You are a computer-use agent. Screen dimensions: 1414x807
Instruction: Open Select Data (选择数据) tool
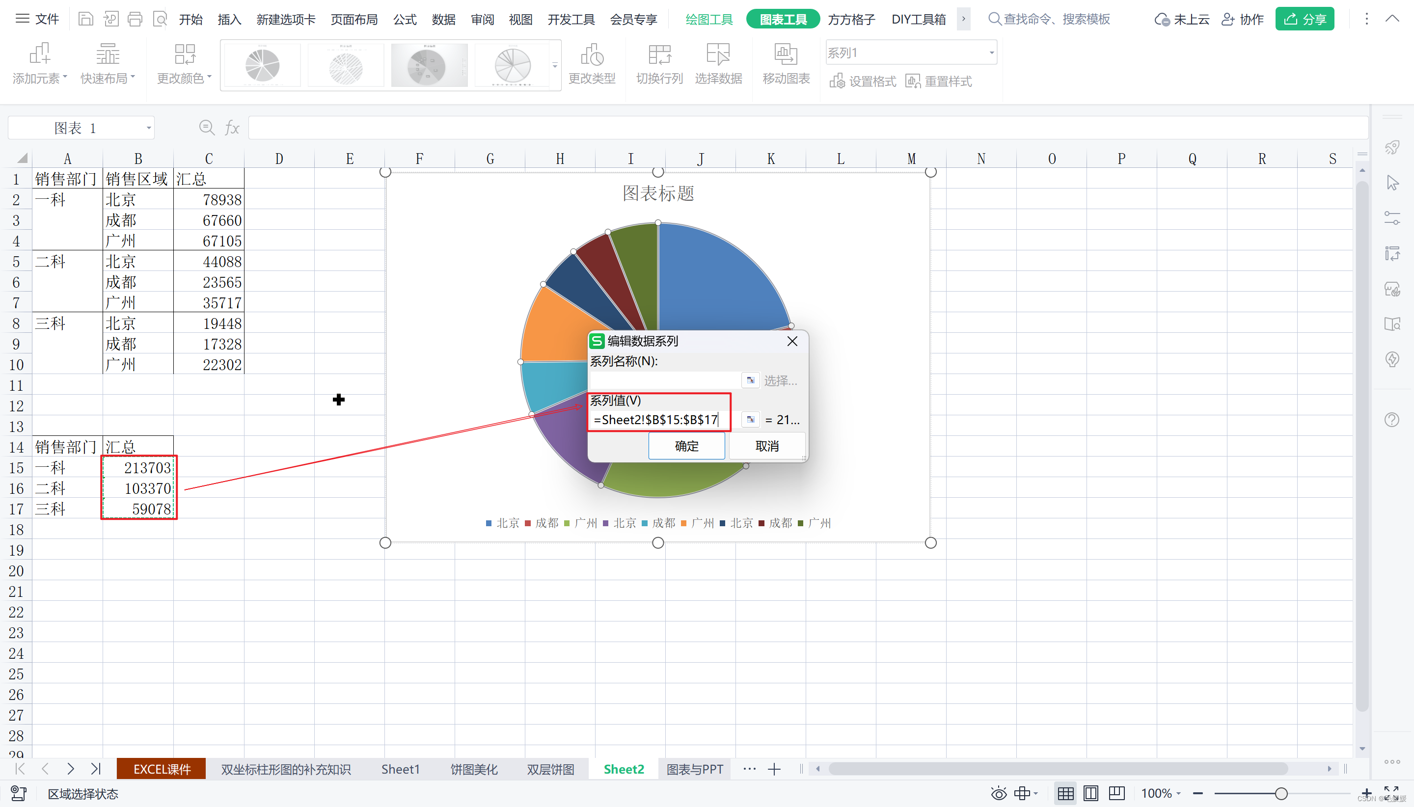(718, 55)
